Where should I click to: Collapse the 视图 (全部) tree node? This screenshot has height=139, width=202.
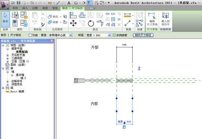pyautogui.click(x=3, y=45)
